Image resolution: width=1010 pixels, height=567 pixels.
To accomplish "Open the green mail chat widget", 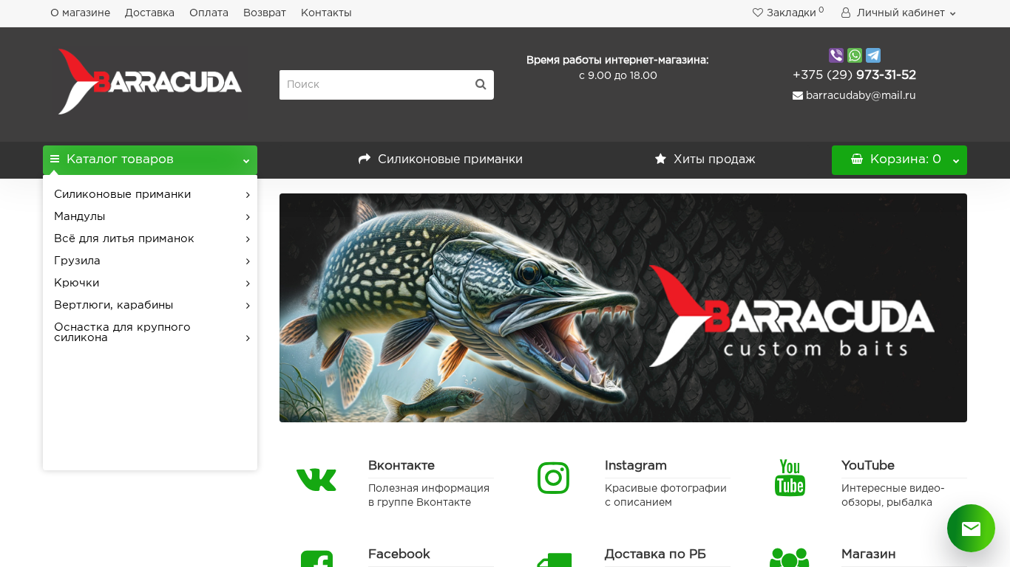I will click(x=971, y=528).
